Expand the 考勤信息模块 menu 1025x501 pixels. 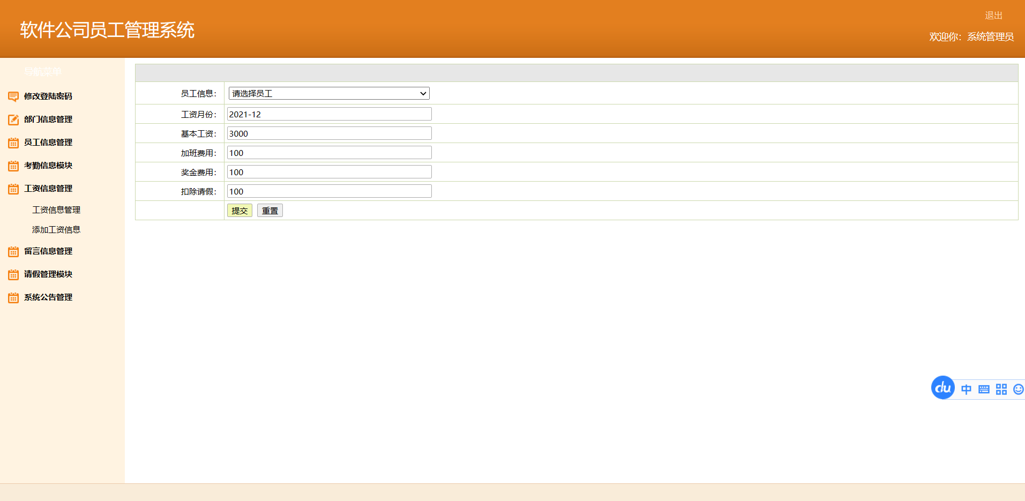tap(48, 166)
